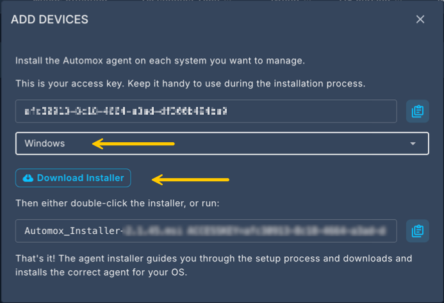Focus the installer command field
The width and height of the screenshot is (444, 303).
(x=206, y=231)
